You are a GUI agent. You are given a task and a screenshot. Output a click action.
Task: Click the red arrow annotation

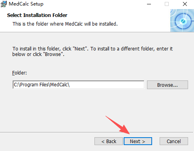tap(118, 125)
